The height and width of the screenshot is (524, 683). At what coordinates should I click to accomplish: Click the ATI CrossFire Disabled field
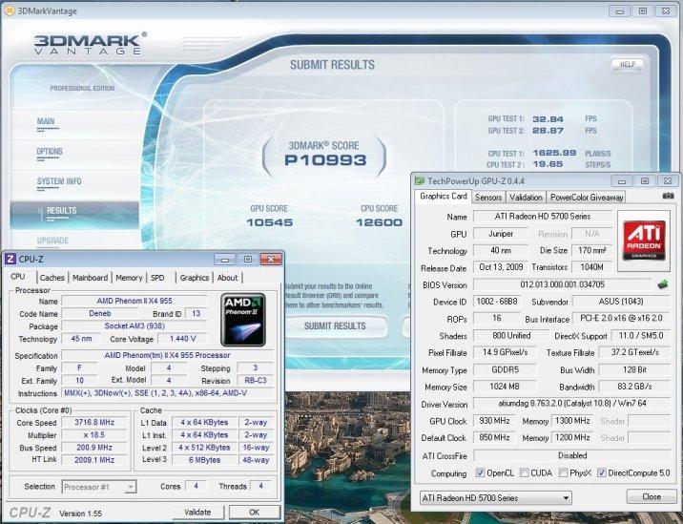pos(572,455)
